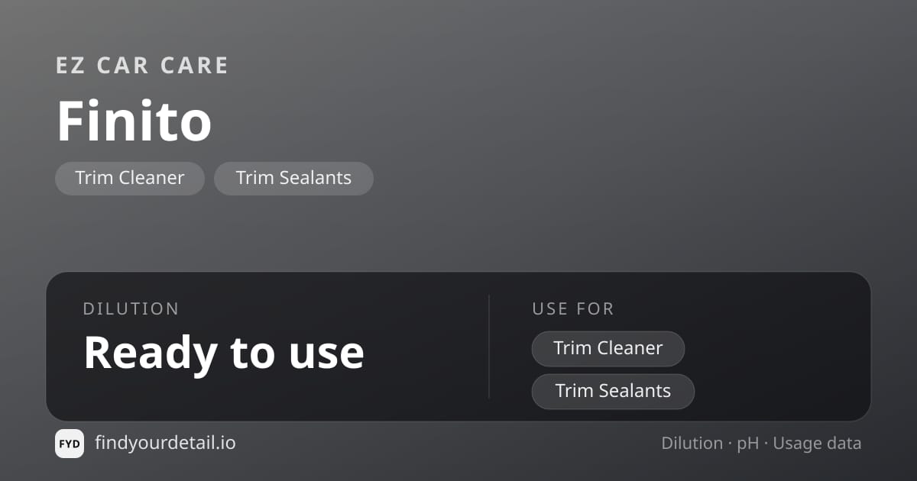The height and width of the screenshot is (481, 917).
Task: Click the FYD logo icon
Action: pyautogui.click(x=70, y=444)
